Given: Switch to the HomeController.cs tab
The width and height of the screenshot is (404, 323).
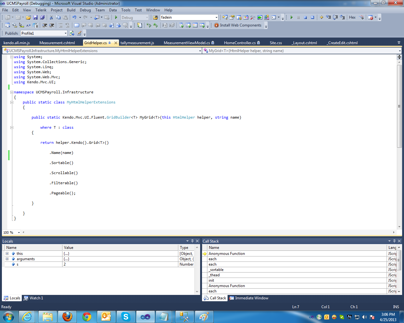Looking at the screenshot, I should click(x=240, y=43).
